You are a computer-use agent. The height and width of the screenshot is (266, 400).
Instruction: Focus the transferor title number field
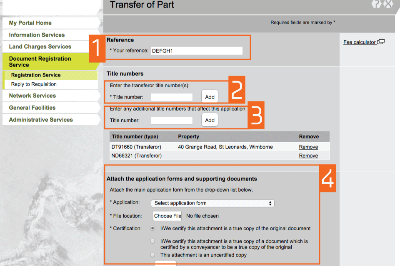(x=172, y=97)
